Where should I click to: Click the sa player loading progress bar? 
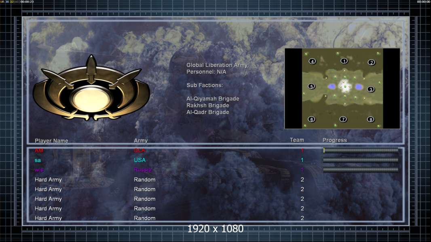point(361,160)
